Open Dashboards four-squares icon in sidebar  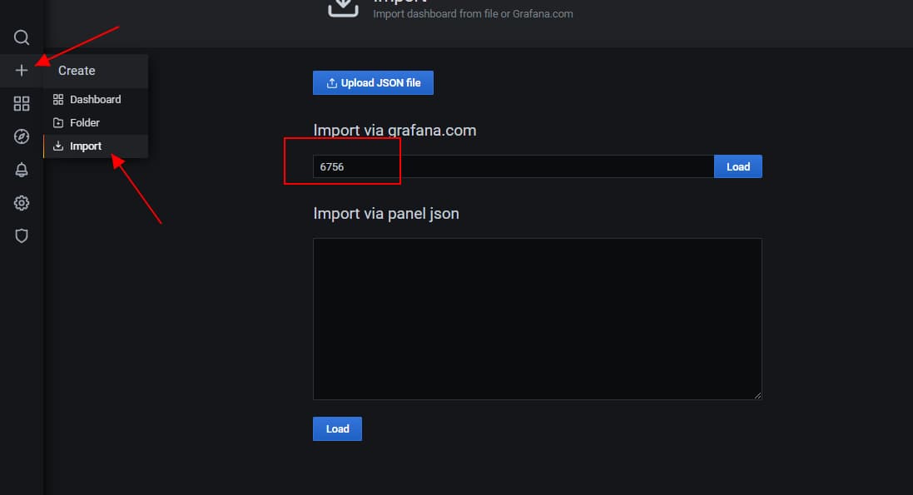click(22, 103)
